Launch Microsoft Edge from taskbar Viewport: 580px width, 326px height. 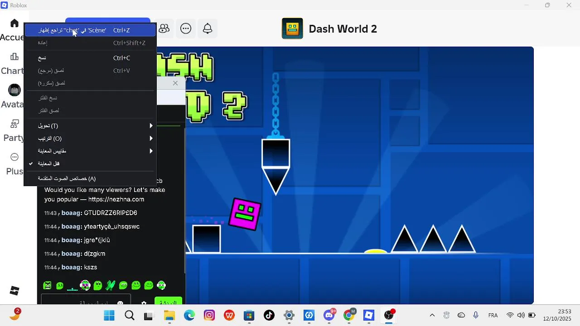coord(189,316)
